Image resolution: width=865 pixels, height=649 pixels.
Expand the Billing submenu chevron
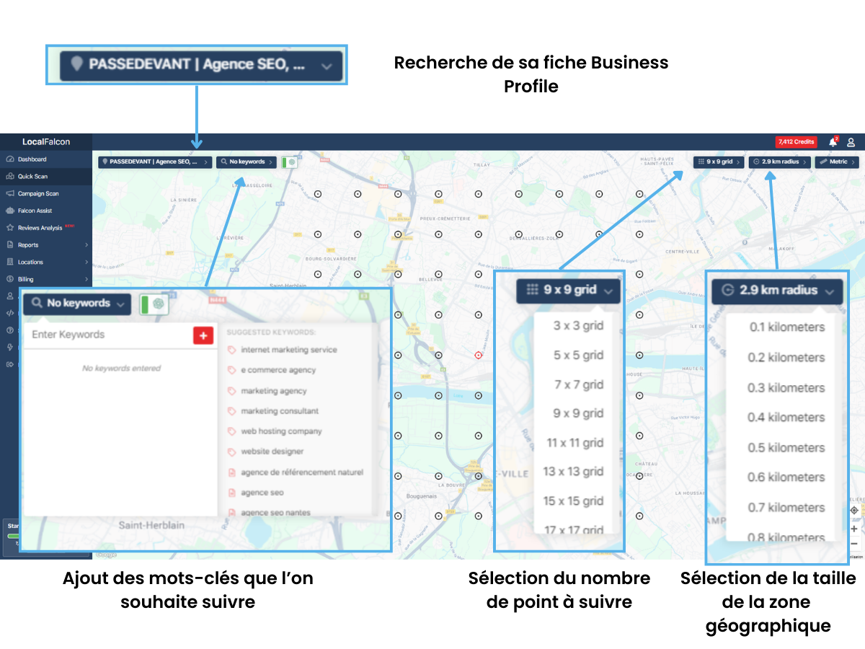(86, 279)
